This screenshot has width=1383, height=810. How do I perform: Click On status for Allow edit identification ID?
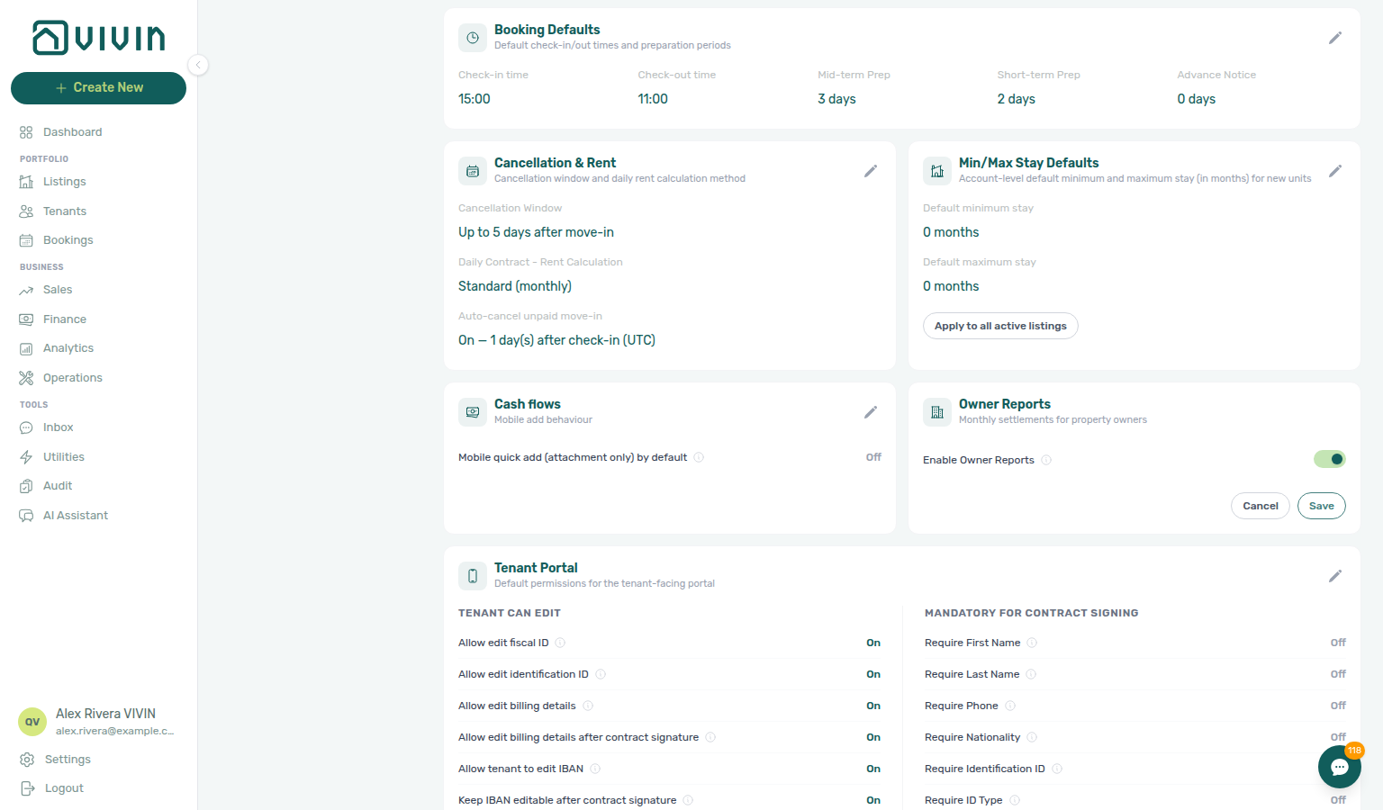point(873,674)
